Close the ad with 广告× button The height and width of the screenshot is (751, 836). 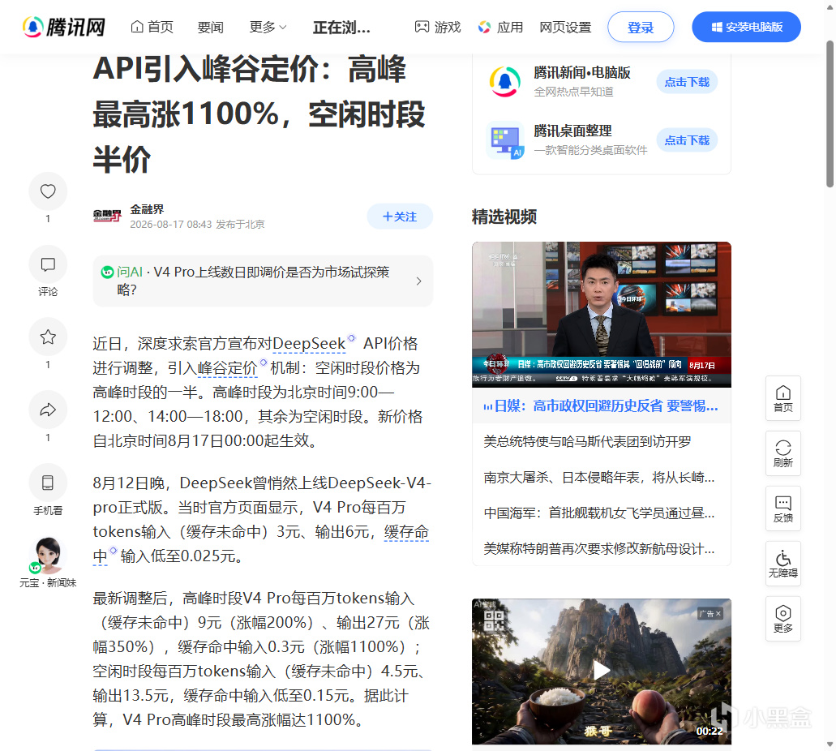pyautogui.click(x=710, y=614)
